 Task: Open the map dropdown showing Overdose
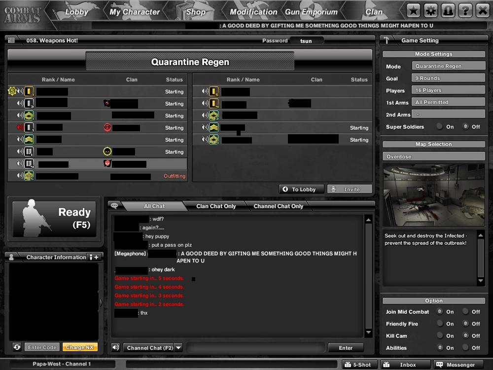coord(433,156)
